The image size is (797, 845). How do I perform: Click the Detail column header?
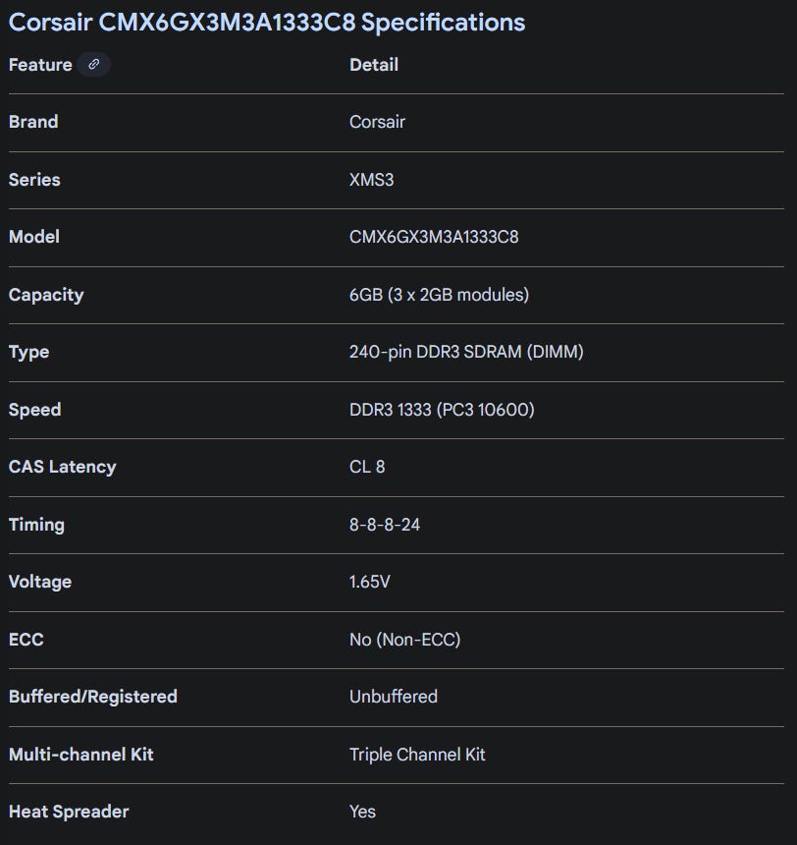374,65
